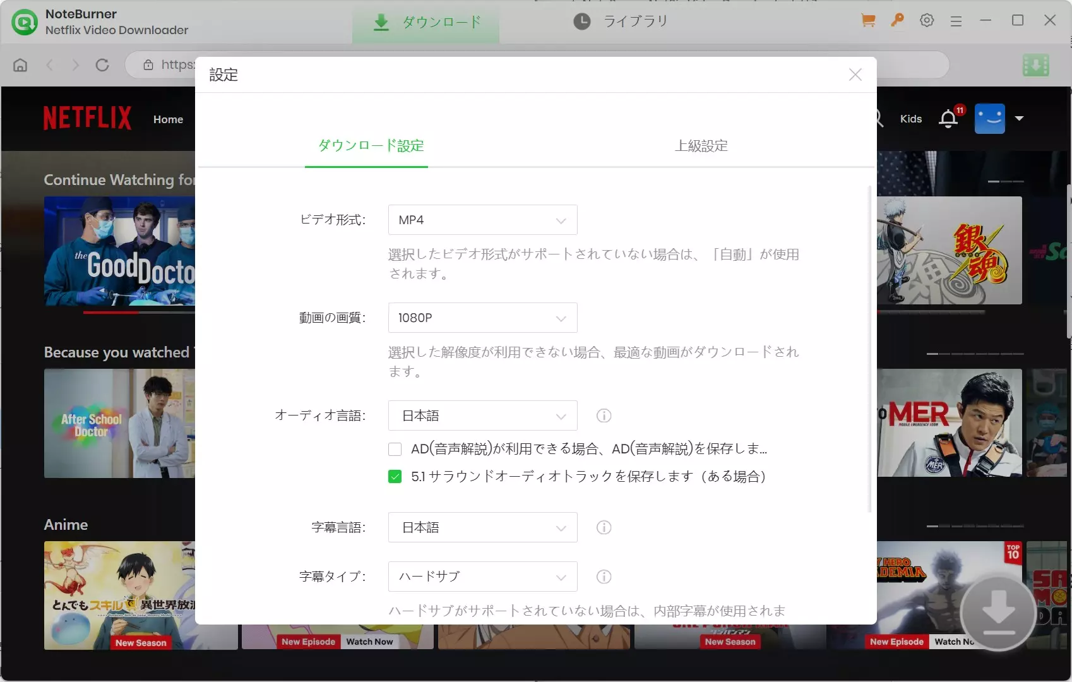Screen dimensions: 1072x682
Task: Click the browser back arrow
Action: [50, 65]
